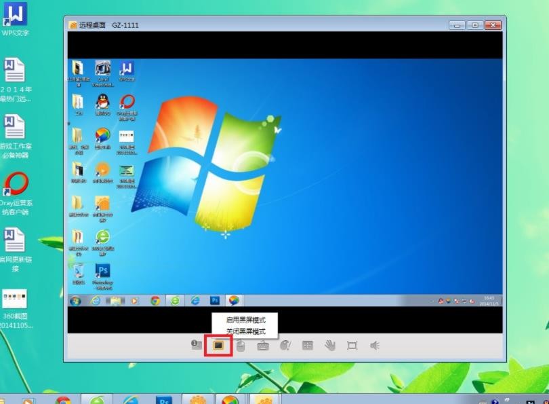The image size is (549, 404).
Task: Select the 360截图20141105... image file
Action: pos(15,309)
